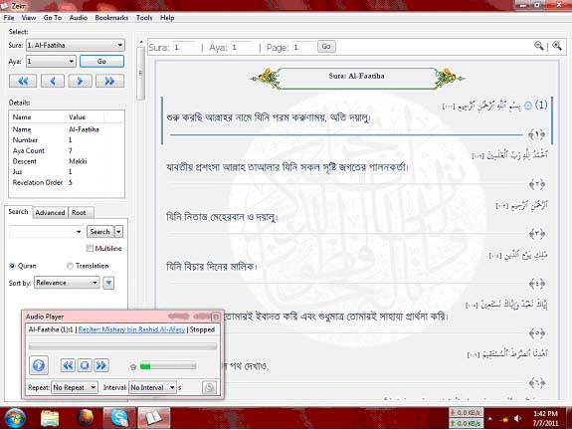Select the Search tab
Screen dimensions: 572x430
click(x=18, y=212)
